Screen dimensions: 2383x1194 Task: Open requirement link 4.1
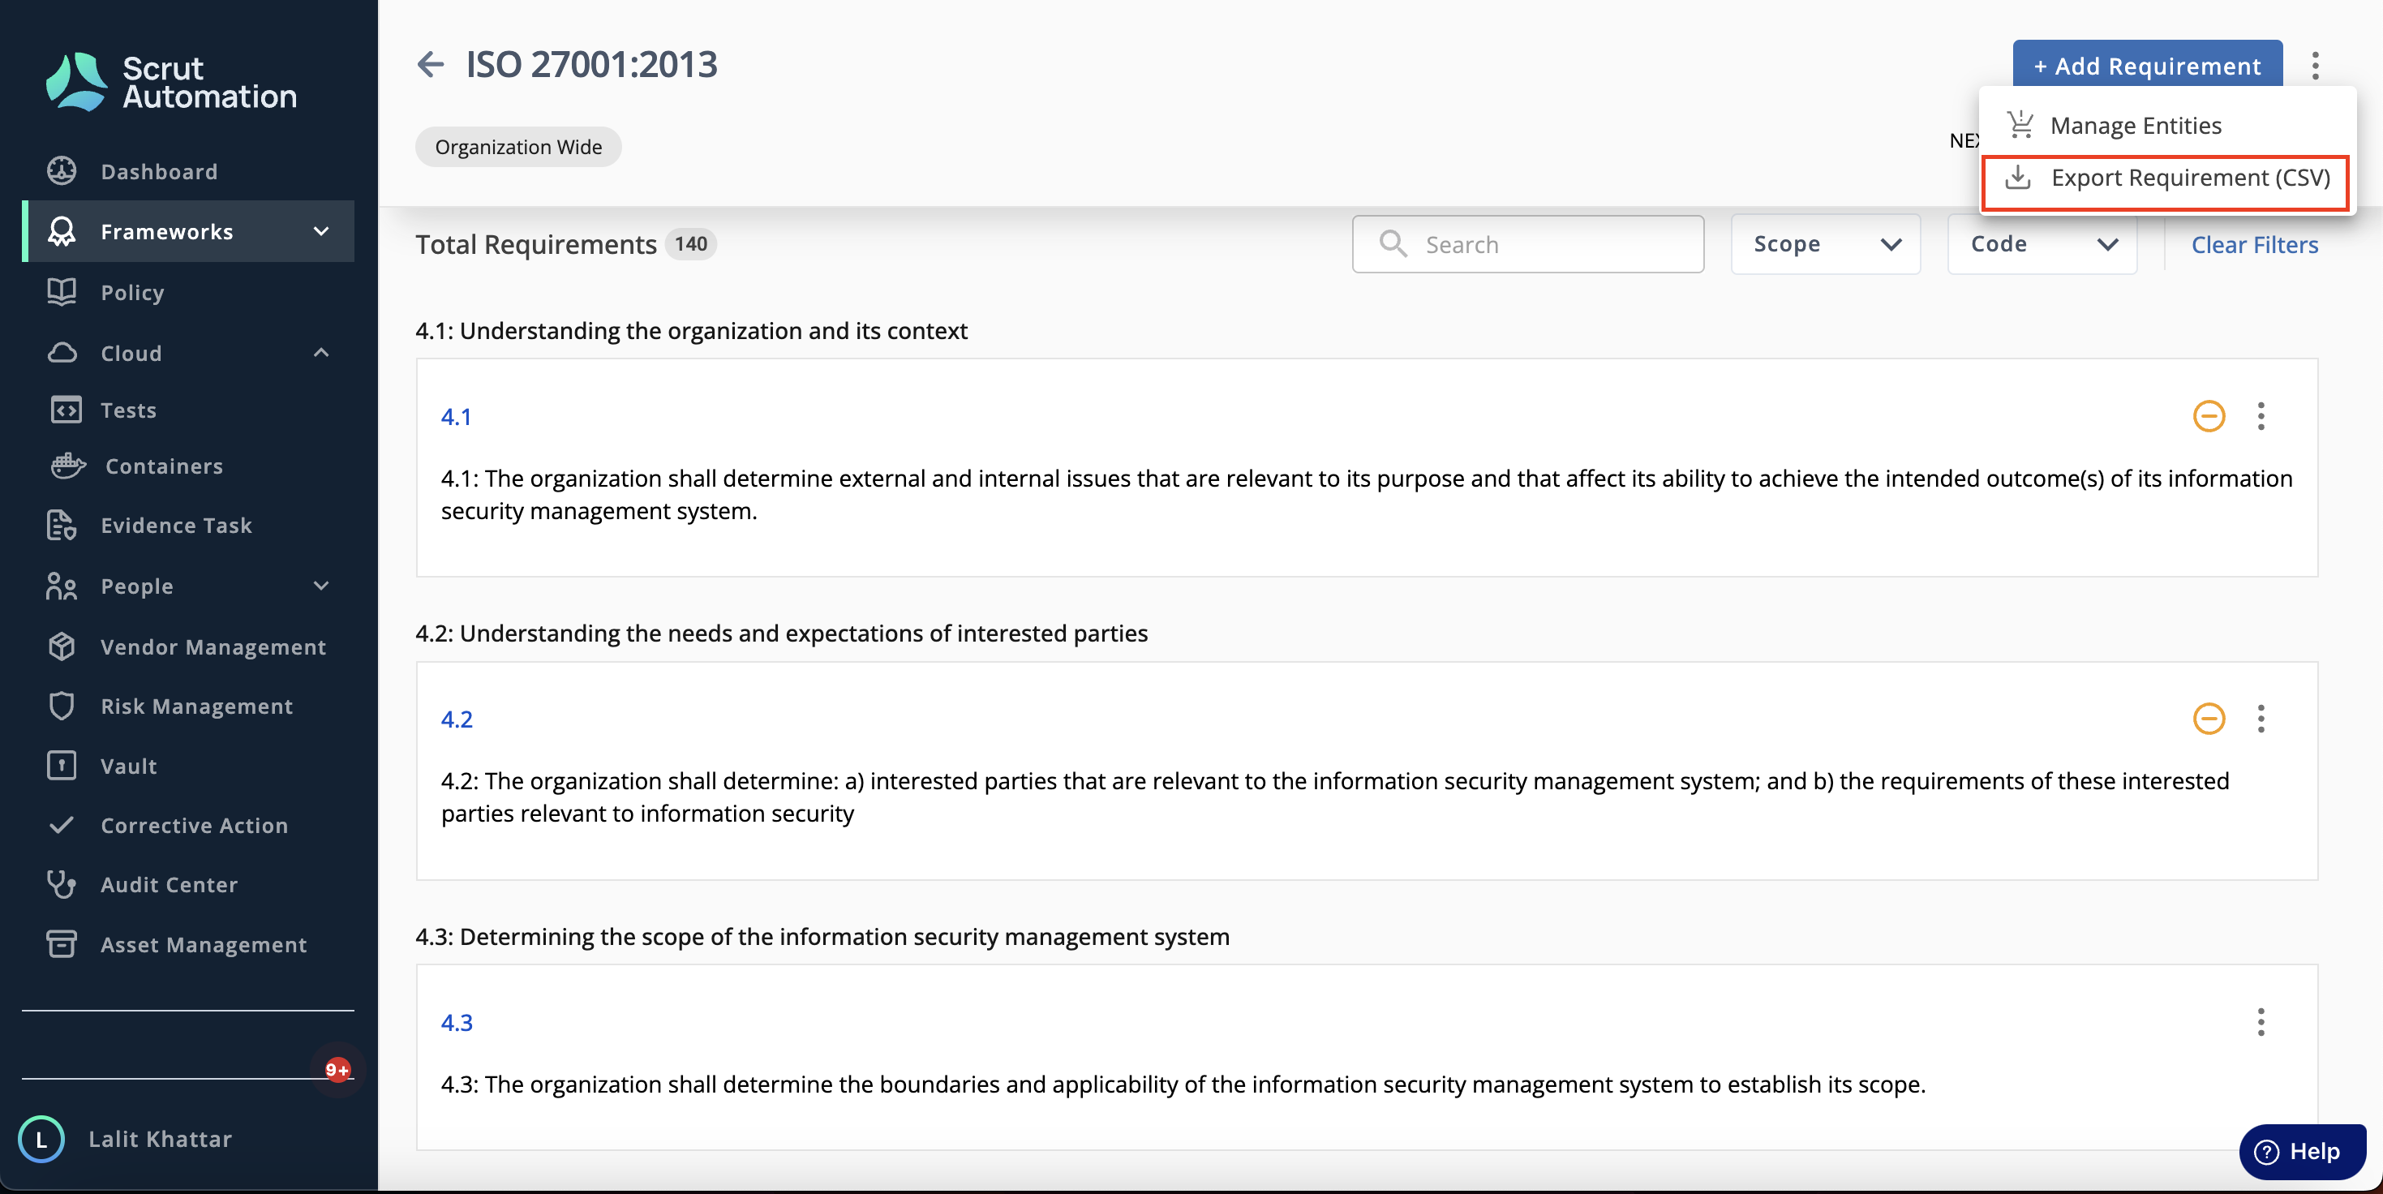456,416
